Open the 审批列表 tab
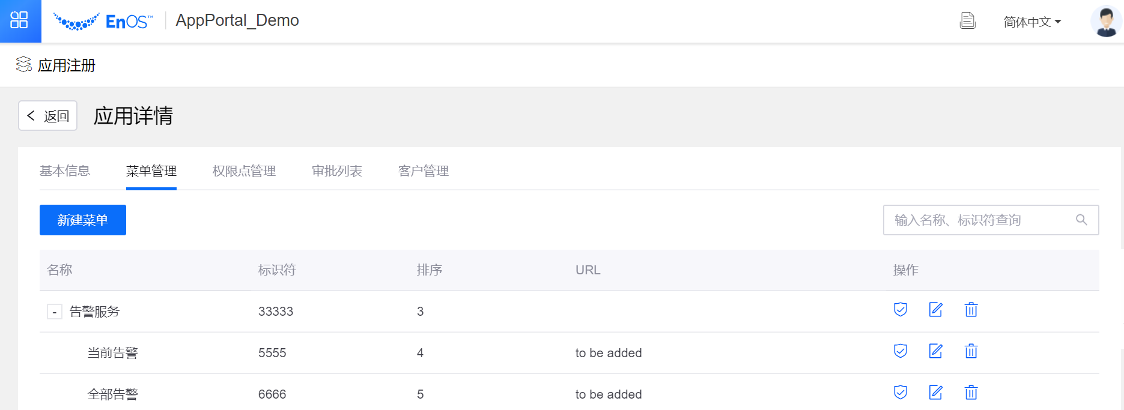This screenshot has width=1124, height=410. pyautogui.click(x=337, y=171)
